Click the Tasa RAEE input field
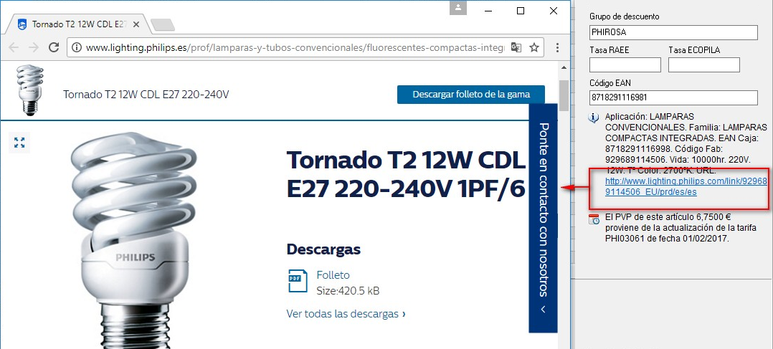 (x=625, y=65)
